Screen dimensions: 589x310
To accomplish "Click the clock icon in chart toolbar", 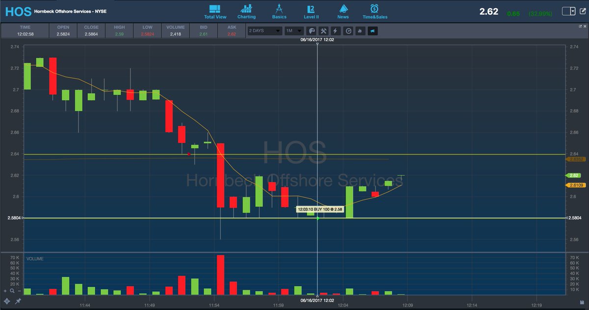I will pos(348,31).
